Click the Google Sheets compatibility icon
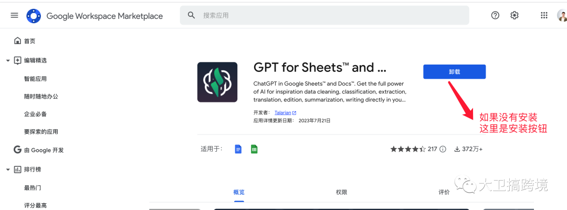This screenshot has height=210, width=567. [254, 149]
